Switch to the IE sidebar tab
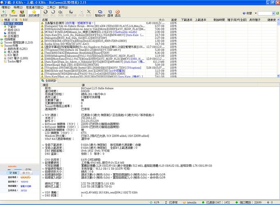This screenshot has height=205, width=280. tap(15, 20)
